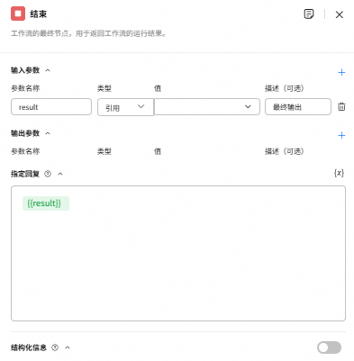Image resolution: width=354 pixels, height=361 pixels.
Task: Open the notes icon in header
Action: click(x=309, y=14)
